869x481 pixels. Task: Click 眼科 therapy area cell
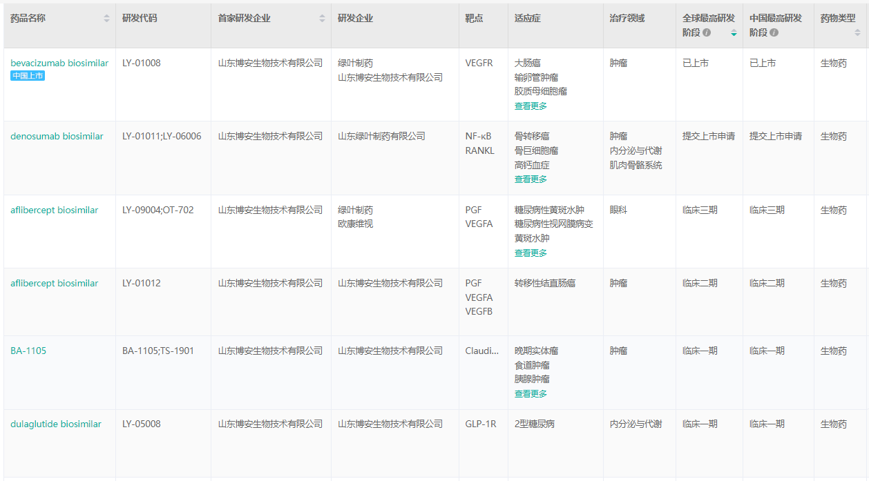618,210
